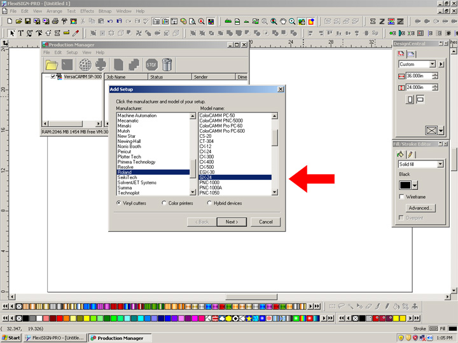
Task: Click the Advanced... button
Action: pos(420,208)
